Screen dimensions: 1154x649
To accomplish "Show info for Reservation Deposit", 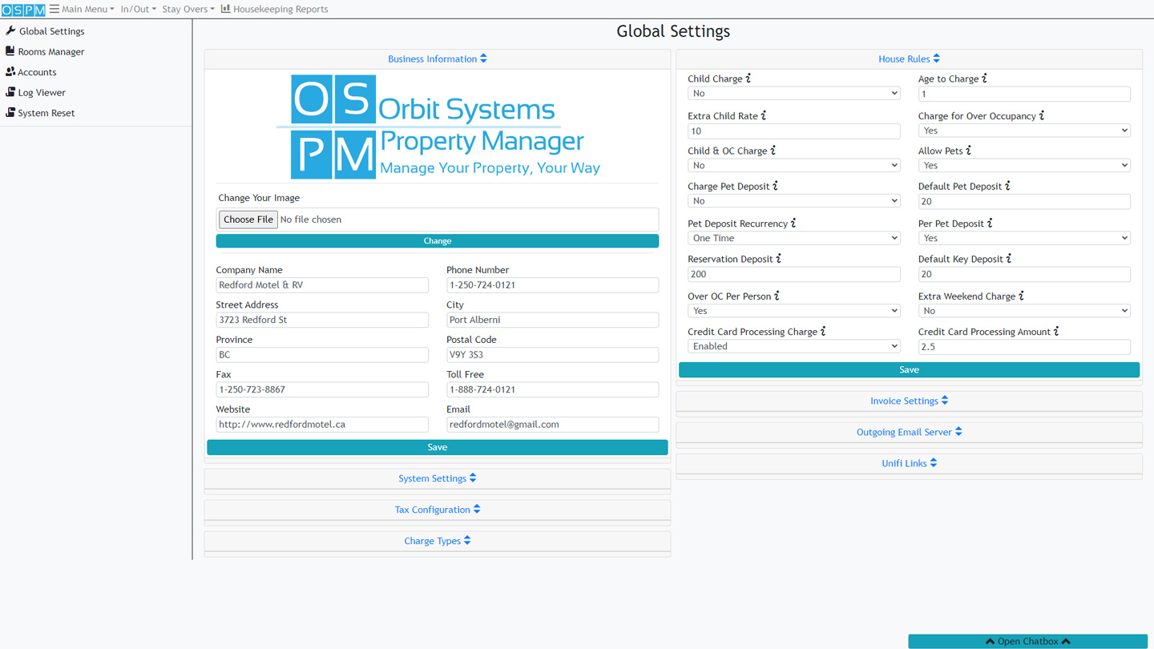I will coord(778,259).
